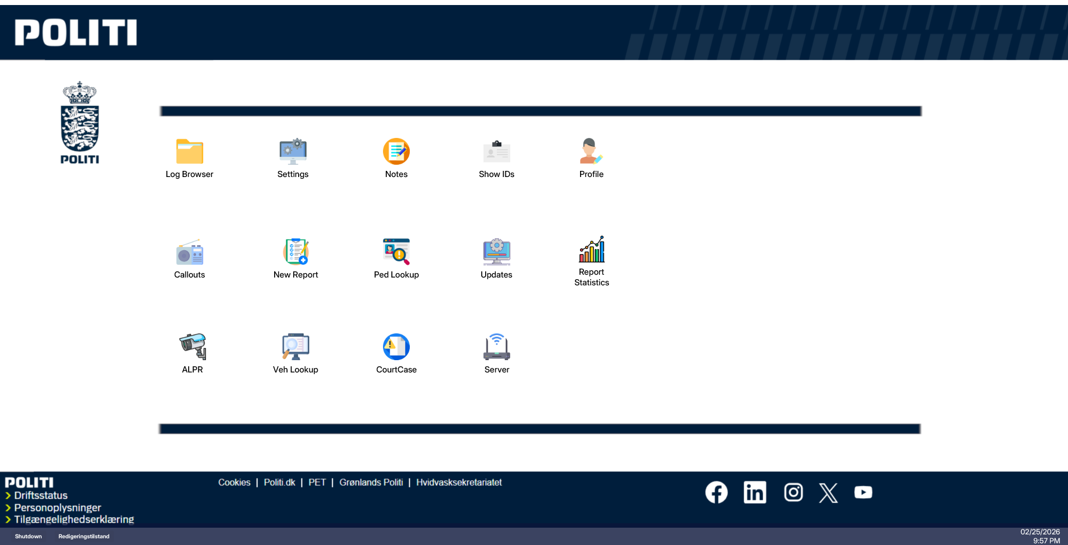This screenshot has width=1068, height=545.
Task: Click the date and time display
Action: click(x=1040, y=536)
